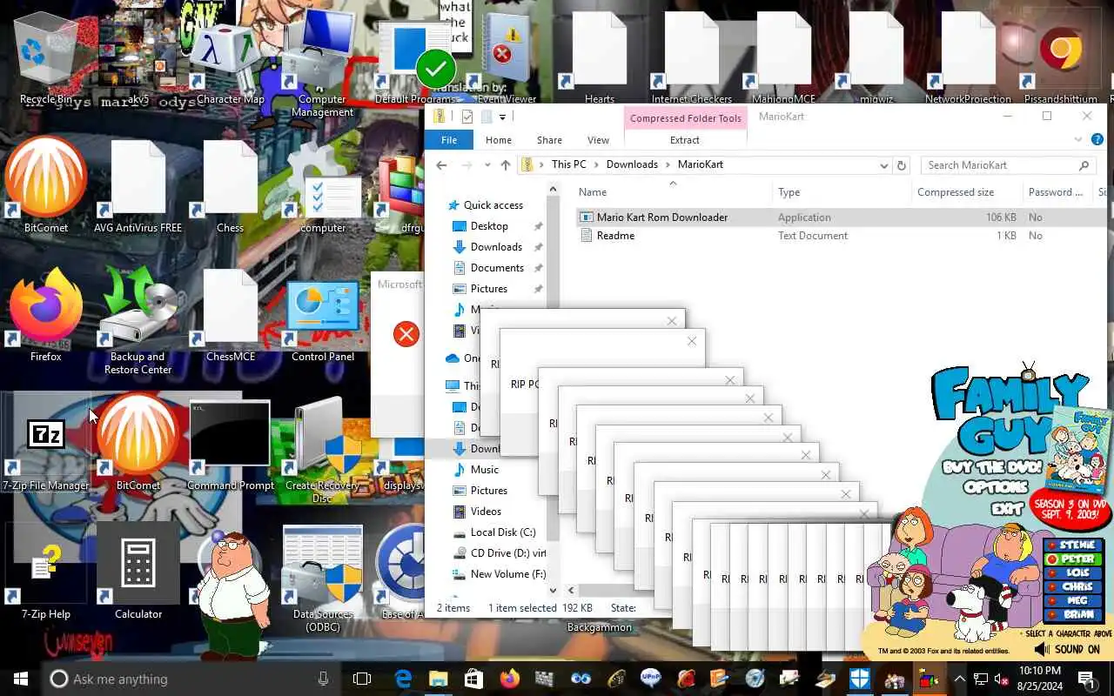Click Exit in the Family Guy panel

(x=1007, y=508)
